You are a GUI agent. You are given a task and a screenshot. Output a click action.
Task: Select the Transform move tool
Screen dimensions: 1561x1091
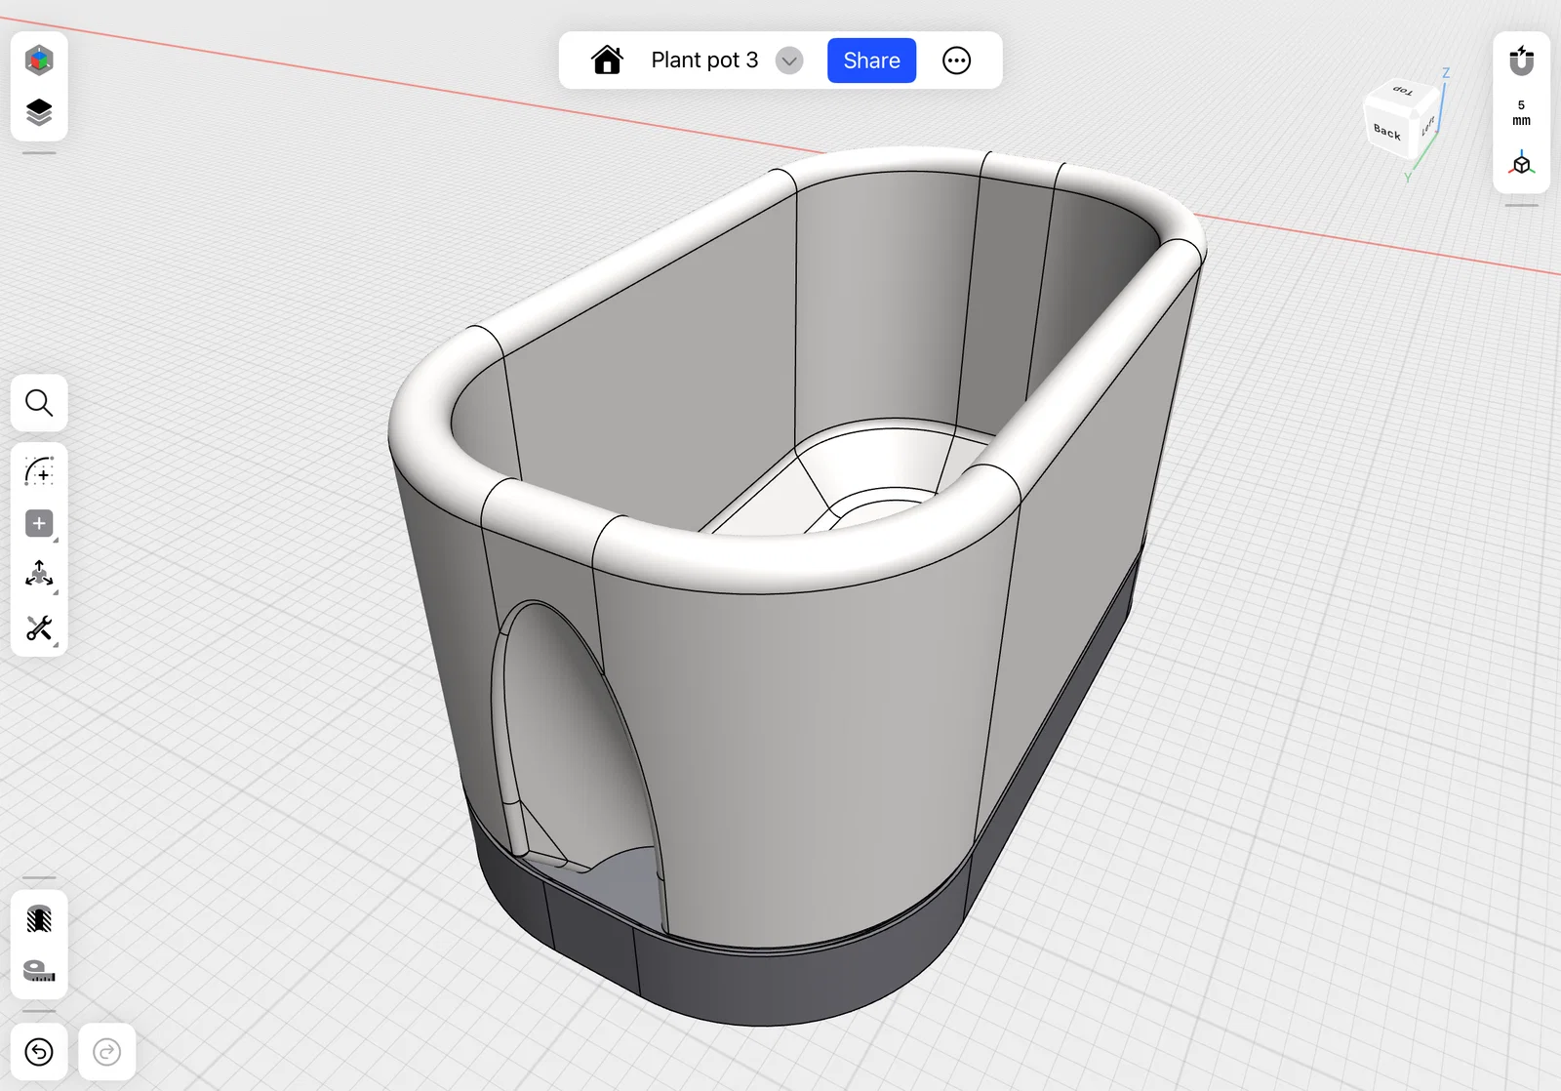[39, 575]
